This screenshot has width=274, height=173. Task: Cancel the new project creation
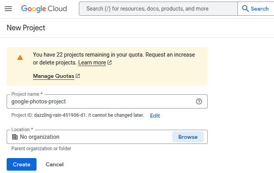point(55,164)
